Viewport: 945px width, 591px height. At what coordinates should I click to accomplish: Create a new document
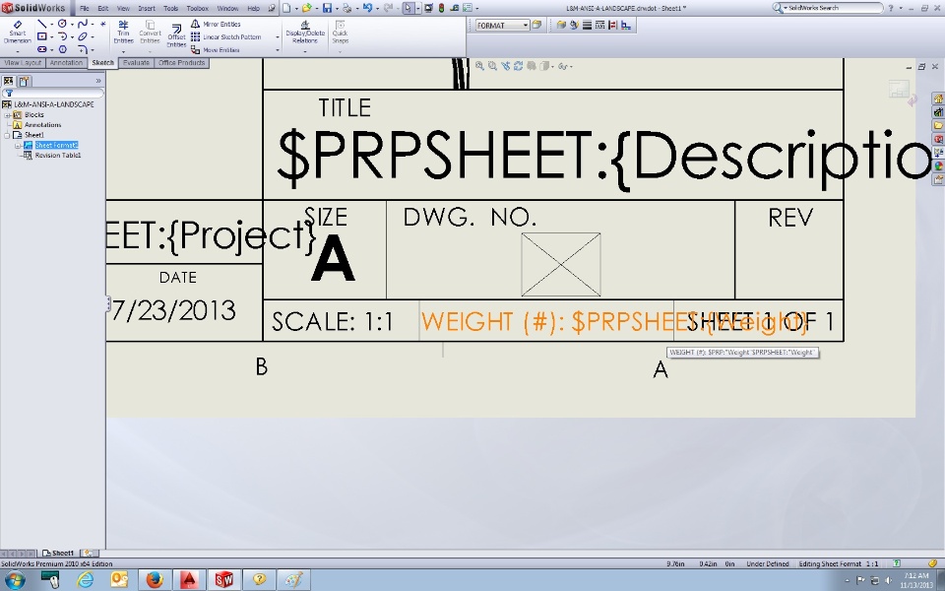286,8
